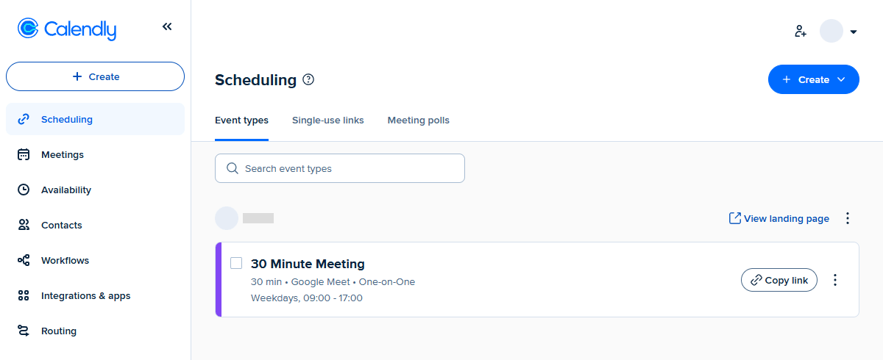Image resolution: width=883 pixels, height=360 pixels.
Task: Open the user landing page options menu
Action: 848,218
